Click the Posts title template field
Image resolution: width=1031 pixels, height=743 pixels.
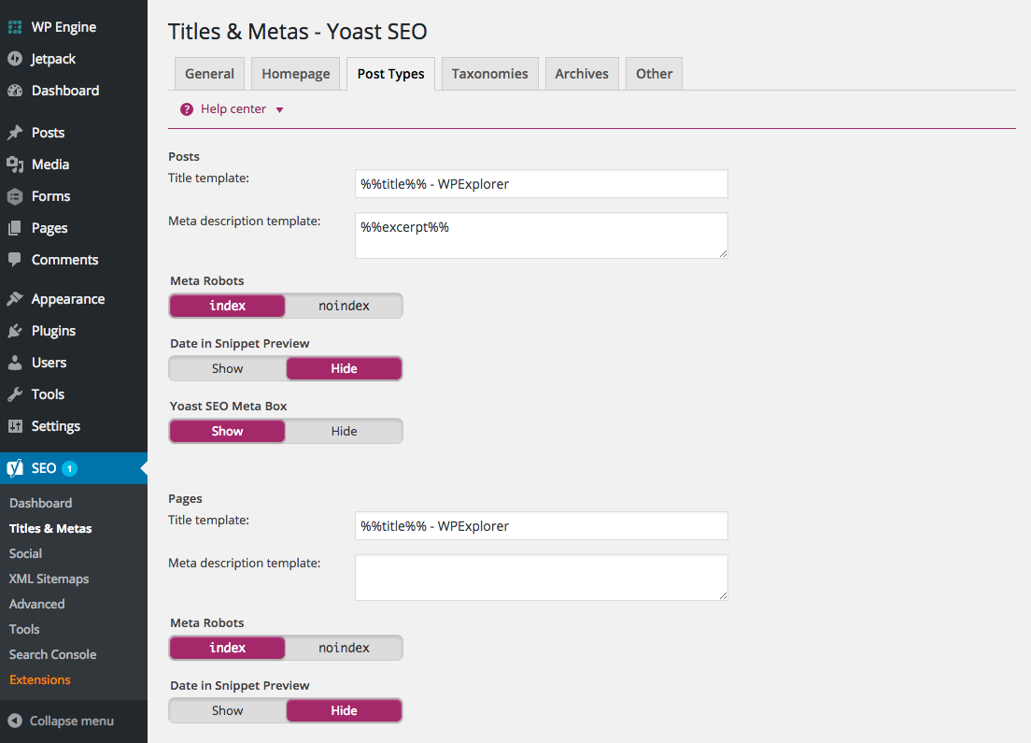click(x=541, y=183)
